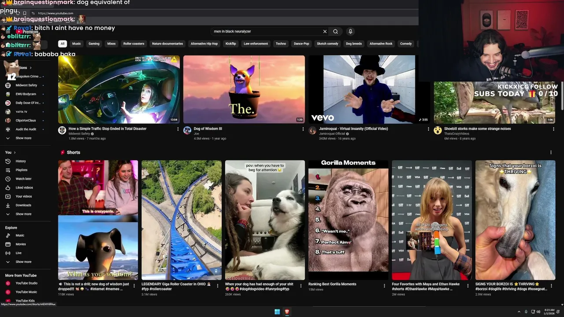Open YouTube Kids from More from YouTube
564x317 pixels.
[25, 301]
